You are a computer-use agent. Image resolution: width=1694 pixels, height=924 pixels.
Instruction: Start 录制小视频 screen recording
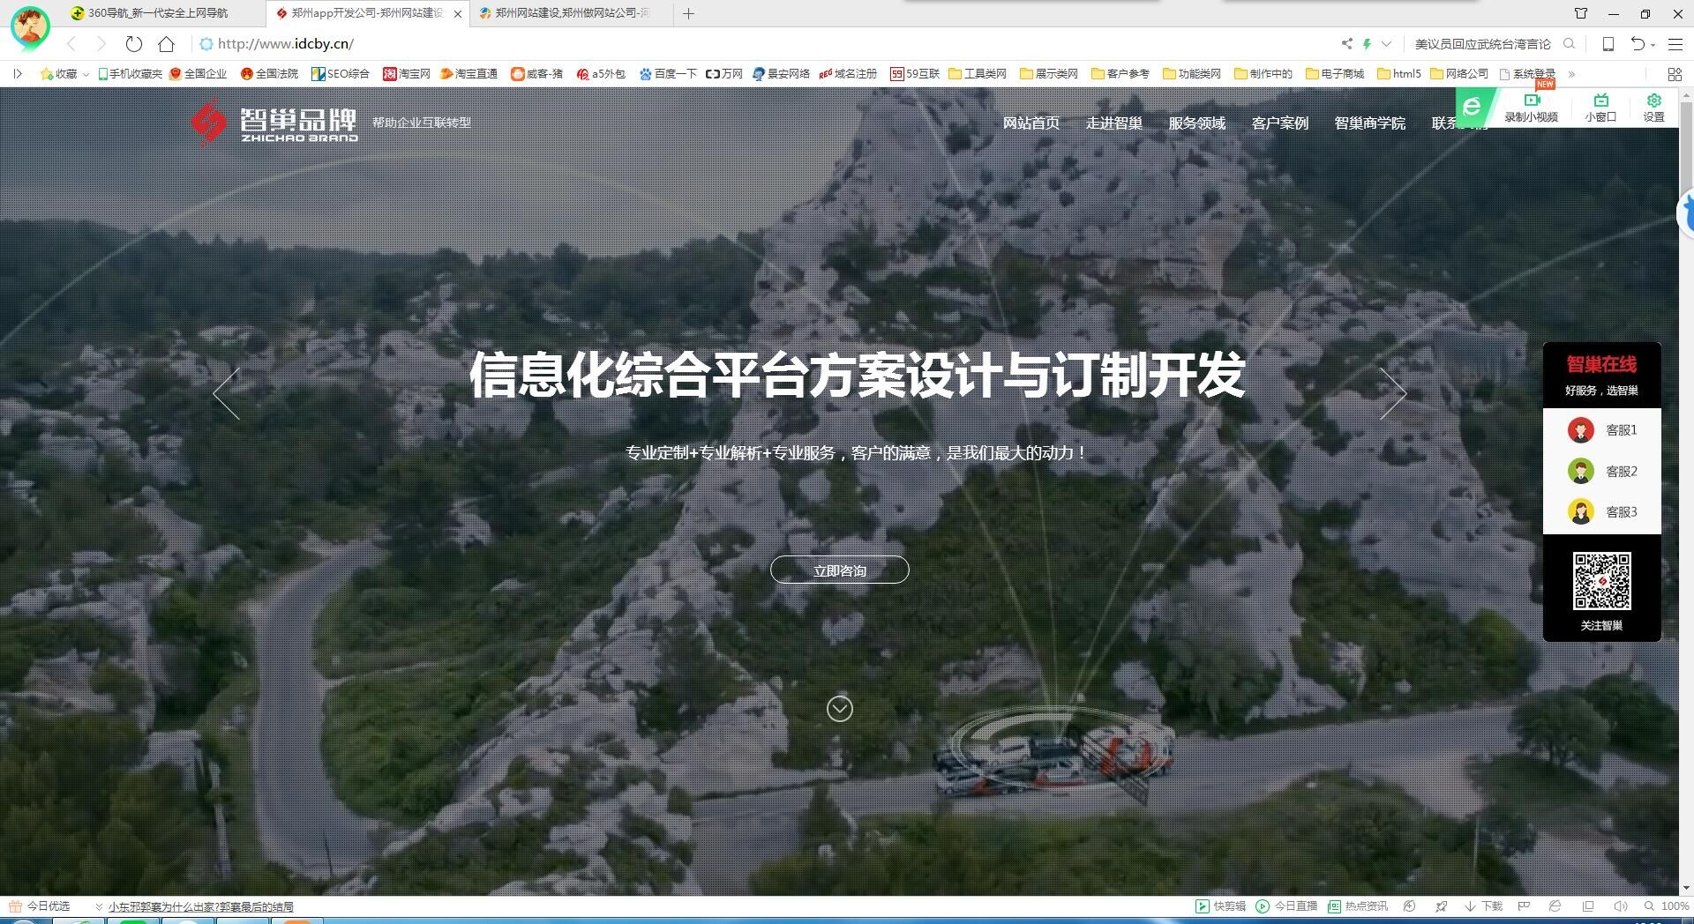[x=1533, y=108]
